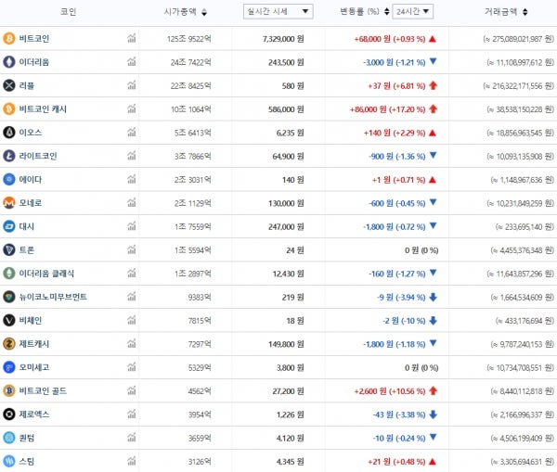Click the Qtum (퀀텀) coin logo
This screenshot has width=557, height=472.
pos(9,438)
